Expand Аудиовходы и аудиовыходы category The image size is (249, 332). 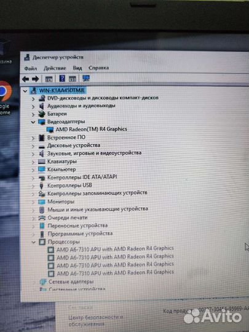point(33,107)
